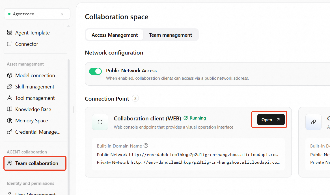330x195 pixels.
Task: Click the "Connection Point" heading
Action: point(107,99)
